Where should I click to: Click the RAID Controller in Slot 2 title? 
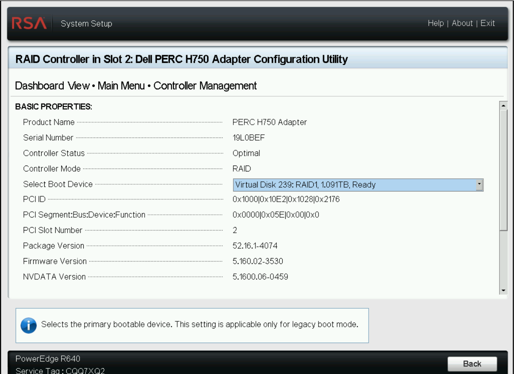[182, 59]
